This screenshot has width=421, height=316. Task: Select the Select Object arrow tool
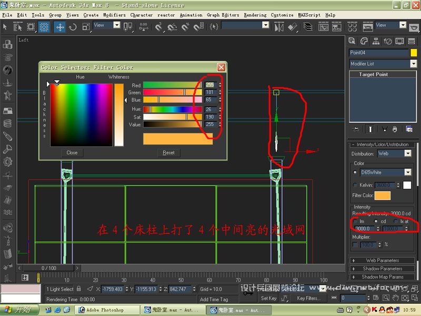tap(5, 27)
